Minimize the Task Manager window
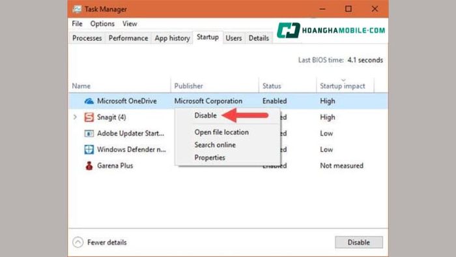456x257 pixels. tap(322, 9)
